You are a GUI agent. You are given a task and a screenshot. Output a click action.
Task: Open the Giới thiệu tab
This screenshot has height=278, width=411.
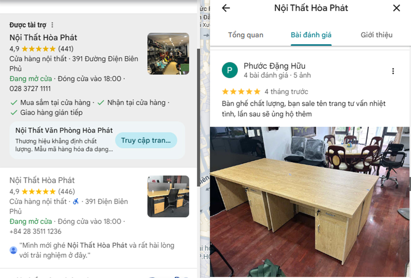(376, 35)
